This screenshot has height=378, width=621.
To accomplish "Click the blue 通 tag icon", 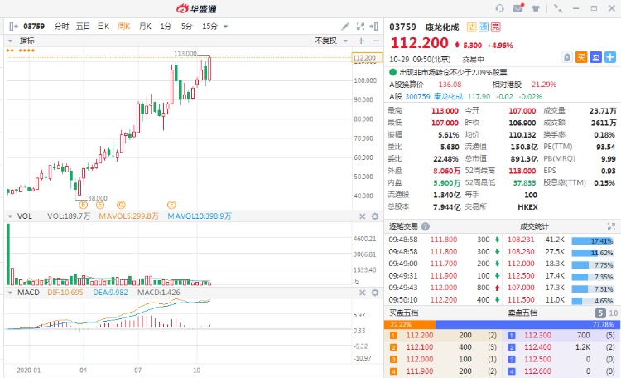I will pyautogui.click(x=484, y=27).
